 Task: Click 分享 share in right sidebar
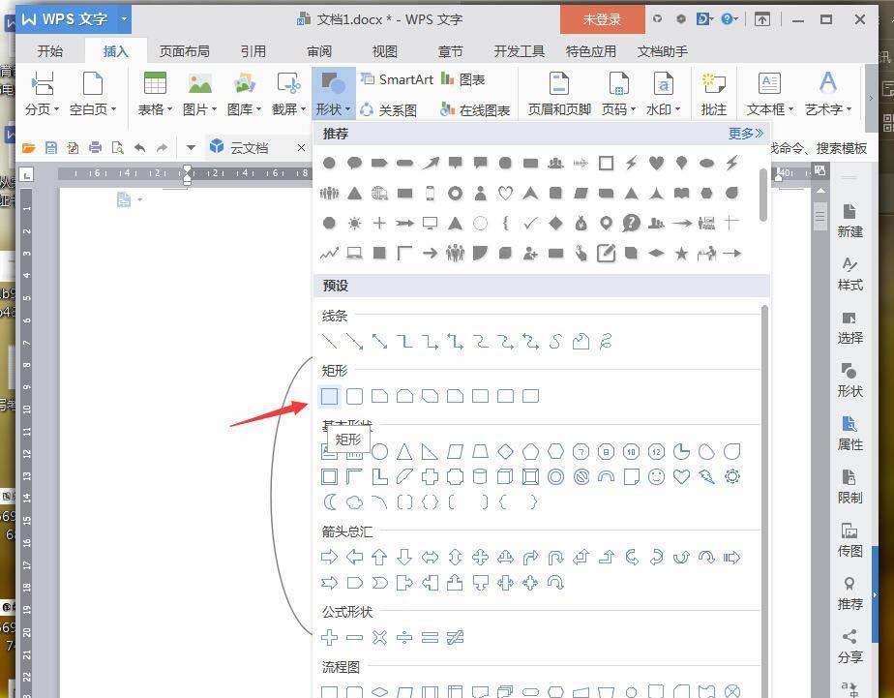[849, 646]
